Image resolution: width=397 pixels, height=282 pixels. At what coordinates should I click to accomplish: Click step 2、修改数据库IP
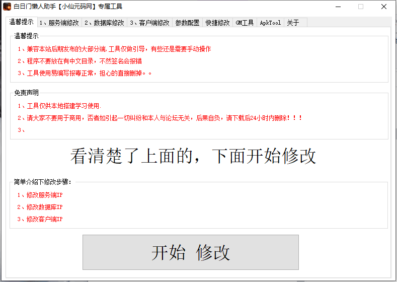pyautogui.click(x=40, y=207)
